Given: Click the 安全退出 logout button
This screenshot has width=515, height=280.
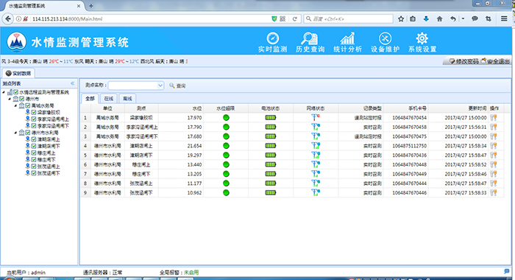Looking at the screenshot, I should (495, 61).
